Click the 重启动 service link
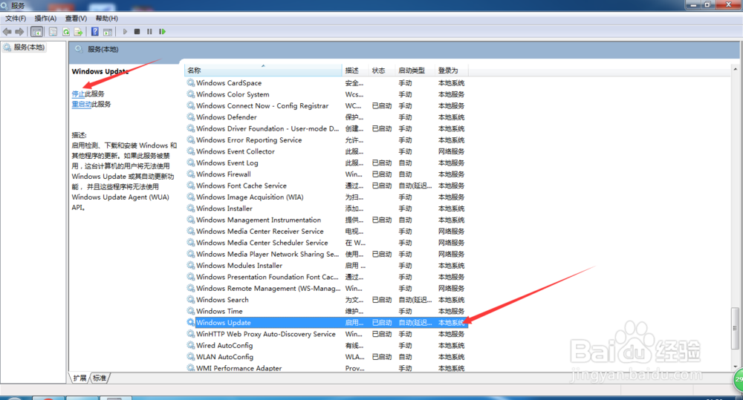Viewport: 743px width, 400px height. click(x=82, y=104)
